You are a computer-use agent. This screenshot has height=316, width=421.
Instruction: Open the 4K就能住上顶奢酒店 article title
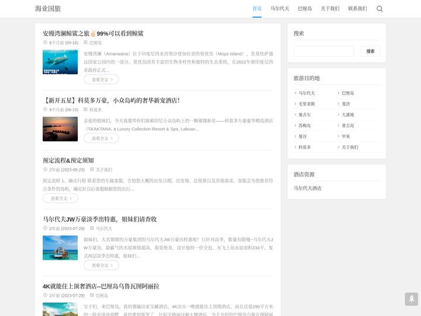101,286
